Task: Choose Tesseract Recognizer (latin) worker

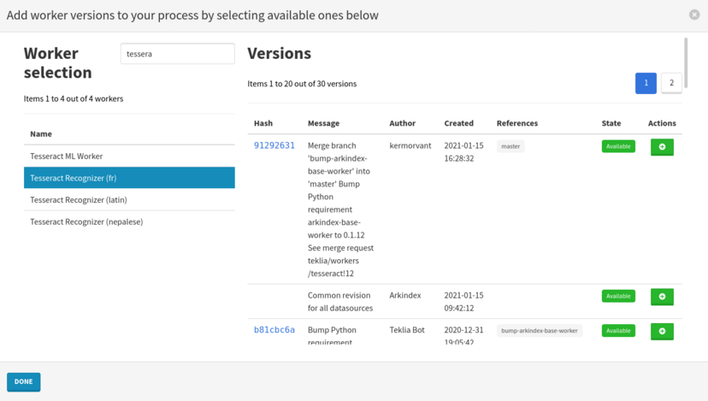Action: pyautogui.click(x=77, y=200)
